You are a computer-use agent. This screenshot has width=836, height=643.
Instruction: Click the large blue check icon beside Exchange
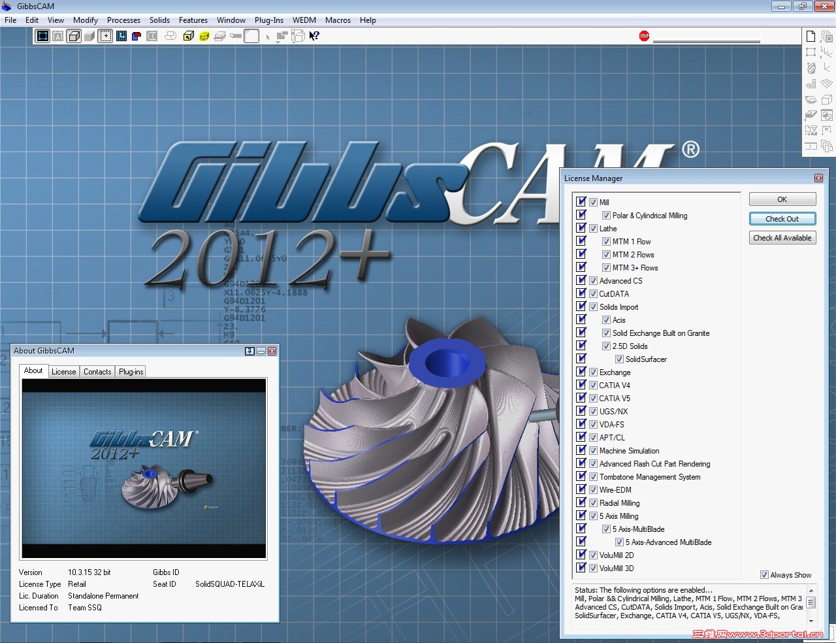pyautogui.click(x=581, y=372)
